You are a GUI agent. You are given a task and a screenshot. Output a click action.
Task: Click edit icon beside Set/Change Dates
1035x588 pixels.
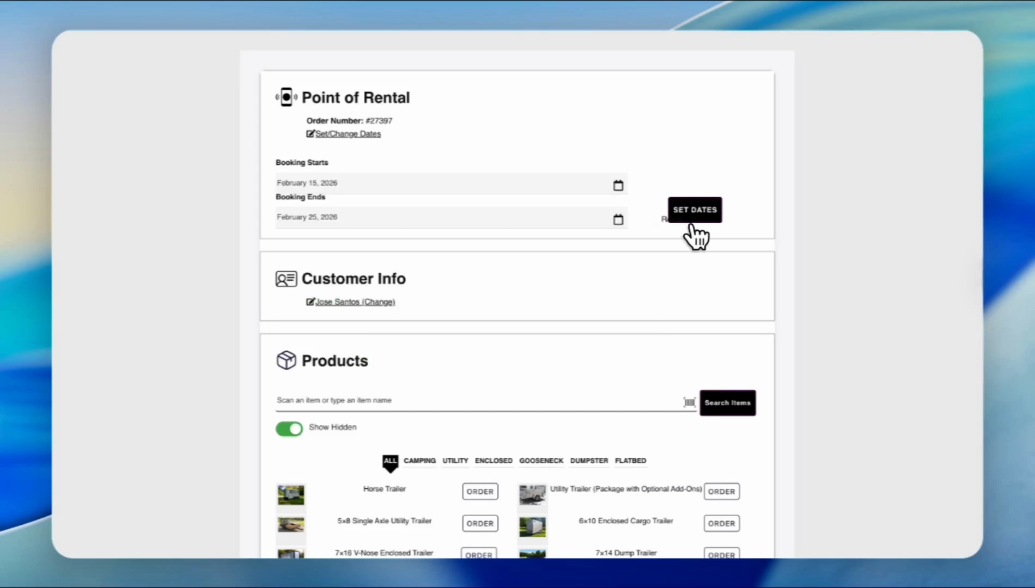click(x=310, y=134)
